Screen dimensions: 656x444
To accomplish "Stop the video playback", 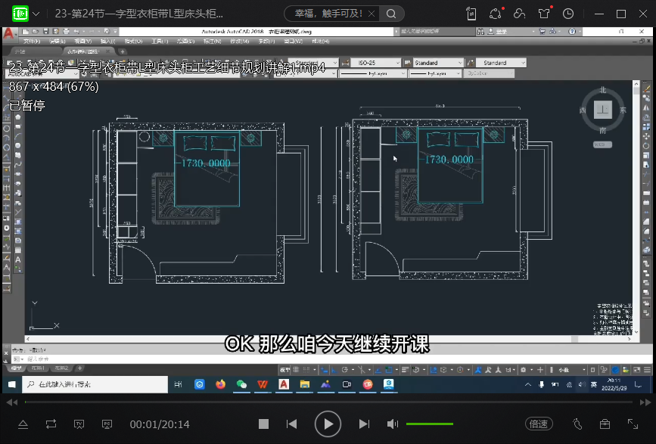I will [x=263, y=424].
